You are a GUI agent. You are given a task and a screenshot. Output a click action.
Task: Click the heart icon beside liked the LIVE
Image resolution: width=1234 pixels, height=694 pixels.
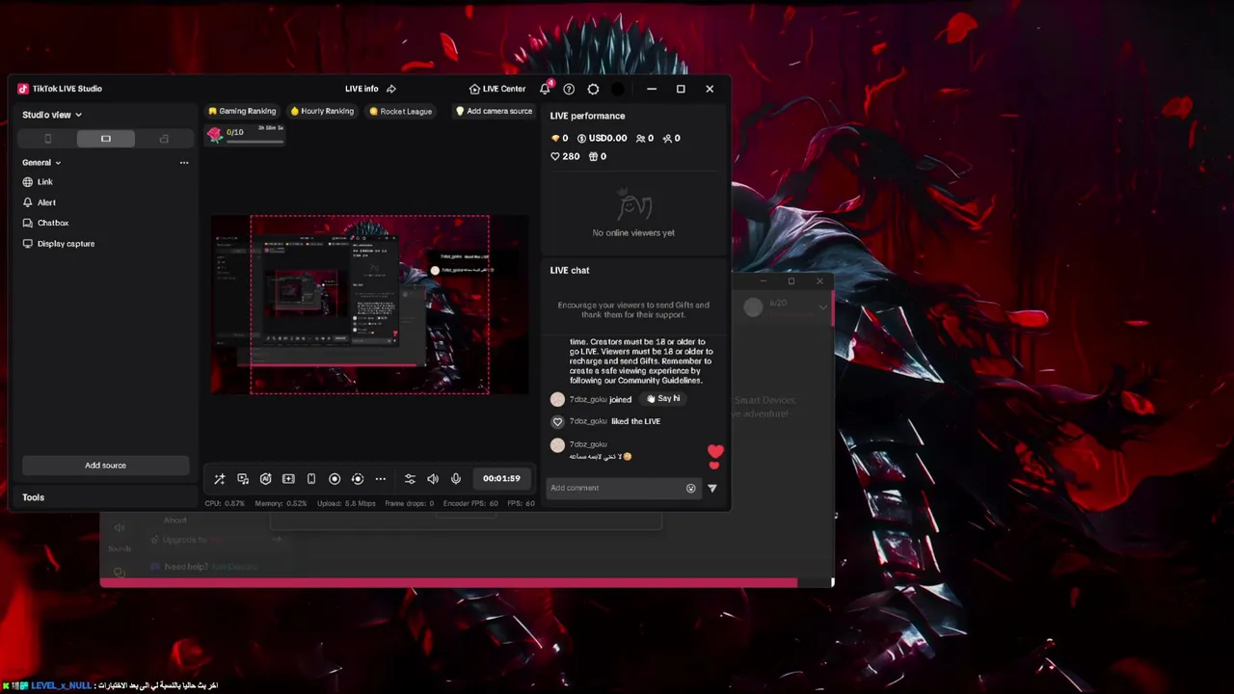pos(557,422)
